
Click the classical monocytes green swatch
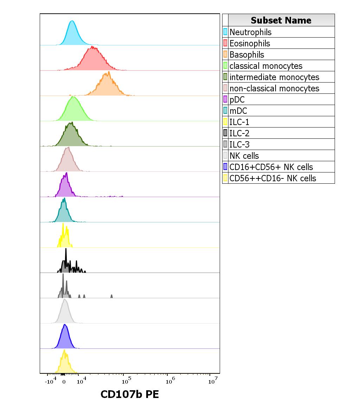click(x=226, y=66)
